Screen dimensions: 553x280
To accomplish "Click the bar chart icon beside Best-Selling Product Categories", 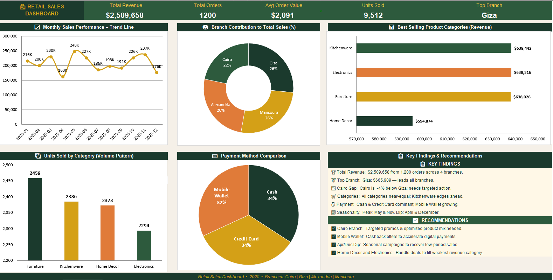I will click(x=392, y=27).
